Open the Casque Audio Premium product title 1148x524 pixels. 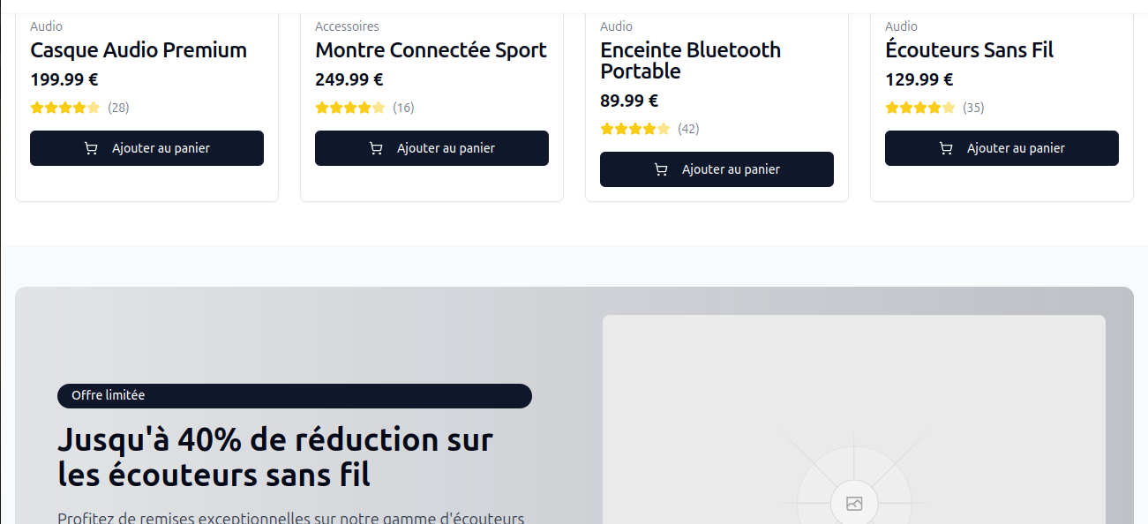[x=139, y=50]
